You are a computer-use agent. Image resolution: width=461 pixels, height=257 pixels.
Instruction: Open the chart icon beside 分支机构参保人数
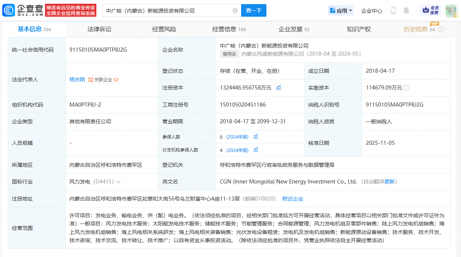click(x=256, y=150)
